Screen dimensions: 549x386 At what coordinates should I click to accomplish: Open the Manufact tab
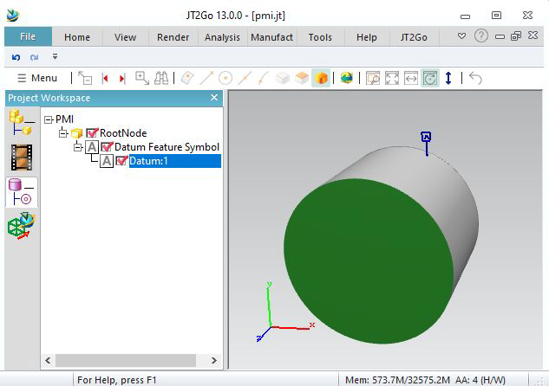[x=271, y=37]
